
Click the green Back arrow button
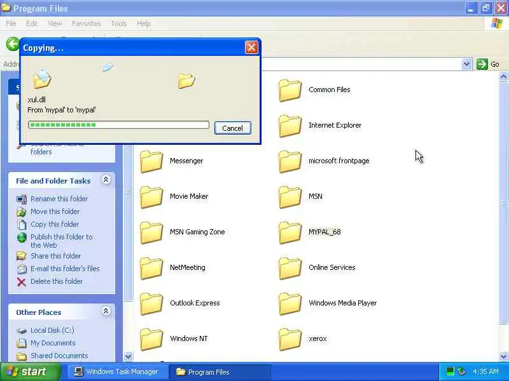pos(13,44)
